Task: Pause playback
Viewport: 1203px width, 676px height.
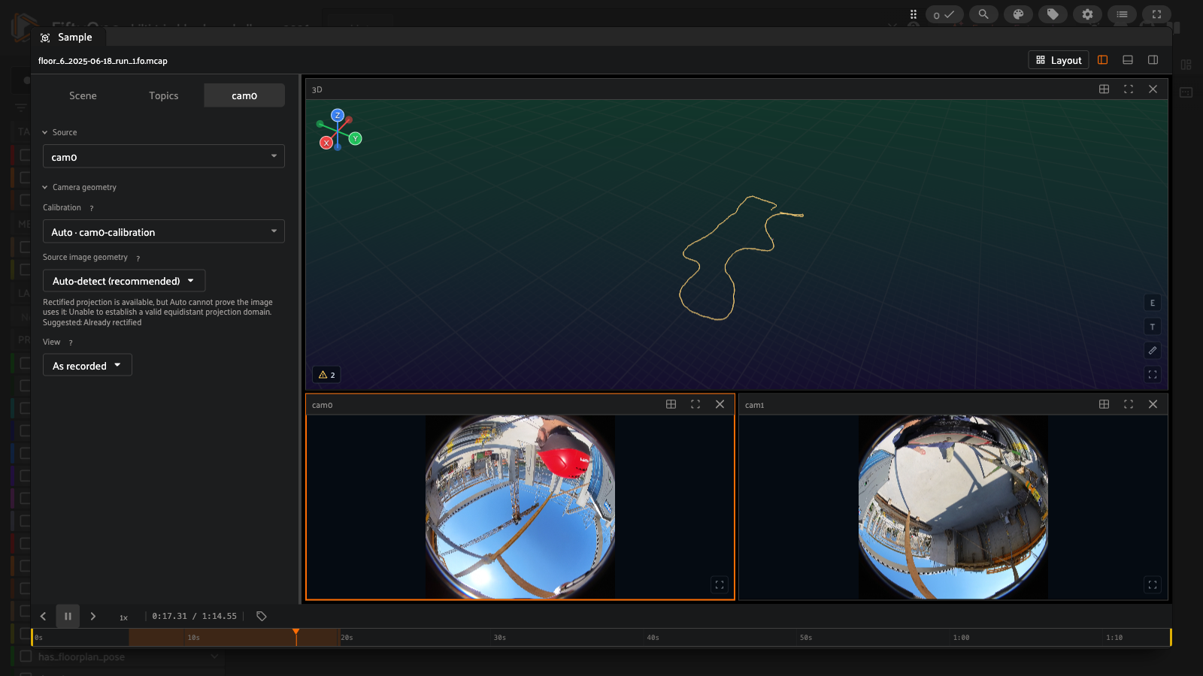Action: [x=68, y=616]
